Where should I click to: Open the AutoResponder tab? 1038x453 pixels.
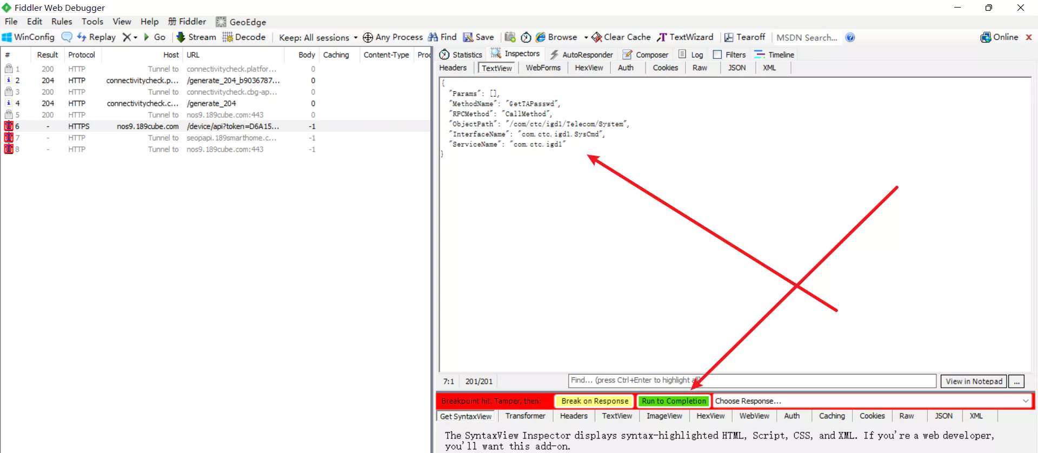581,55
